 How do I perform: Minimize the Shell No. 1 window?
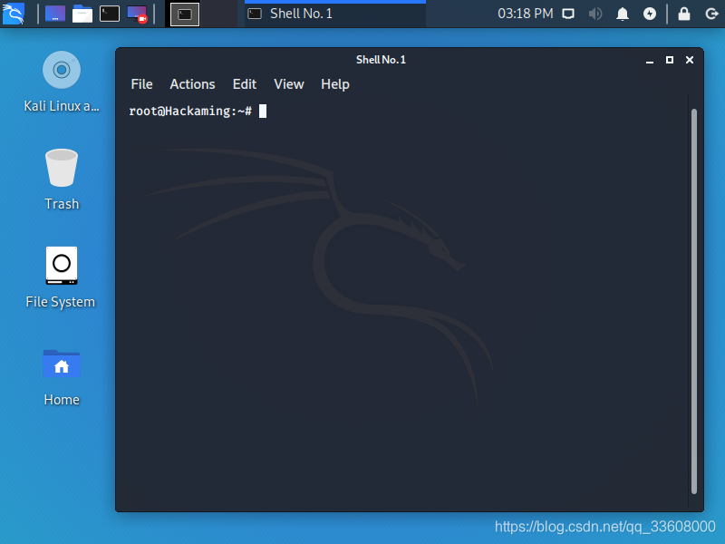coord(650,60)
